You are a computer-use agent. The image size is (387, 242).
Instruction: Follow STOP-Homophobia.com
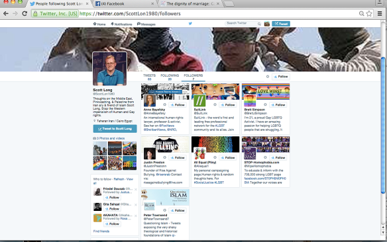[x=278, y=157]
